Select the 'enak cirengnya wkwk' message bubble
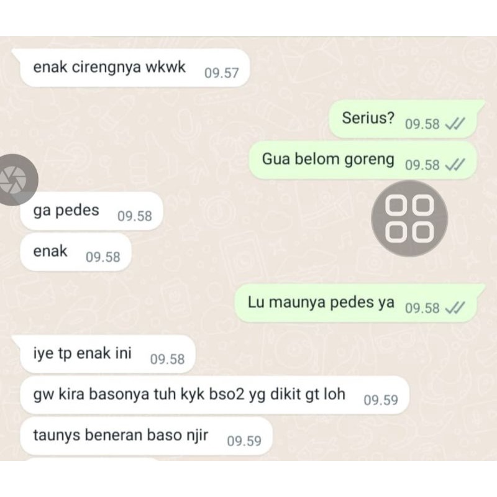 [135, 68]
